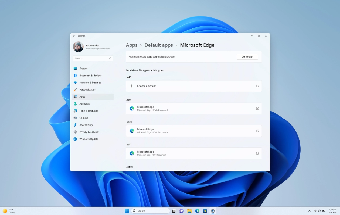
Task: Launch Microsoft Edge from the taskbar
Action: (x=197, y=211)
